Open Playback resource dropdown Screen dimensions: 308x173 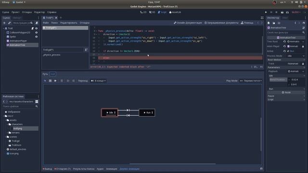pyautogui.click(x=303, y=72)
